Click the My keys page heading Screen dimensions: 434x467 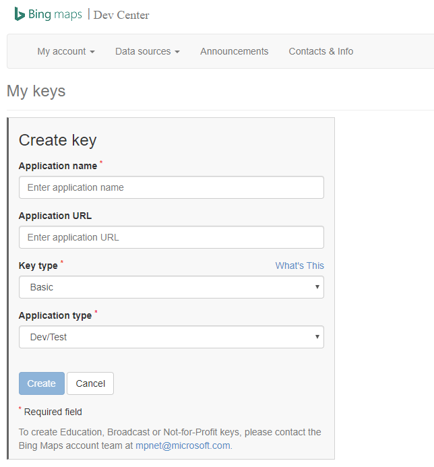coord(36,91)
